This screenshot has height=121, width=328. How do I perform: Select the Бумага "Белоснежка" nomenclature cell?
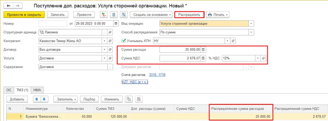point(44,116)
